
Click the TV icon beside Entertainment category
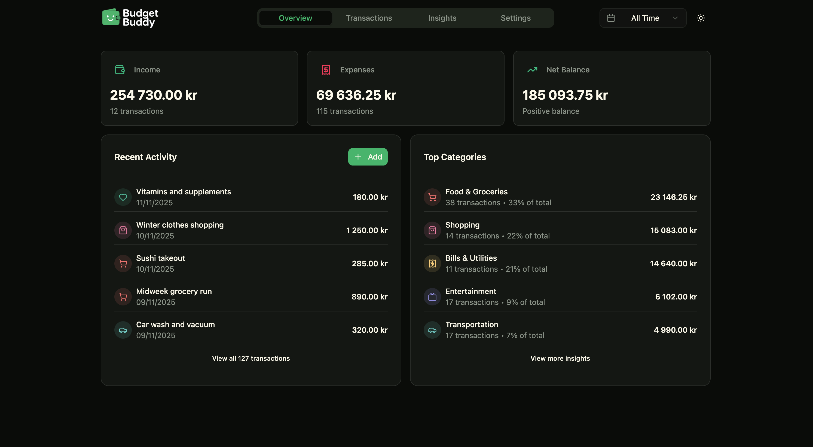click(432, 296)
